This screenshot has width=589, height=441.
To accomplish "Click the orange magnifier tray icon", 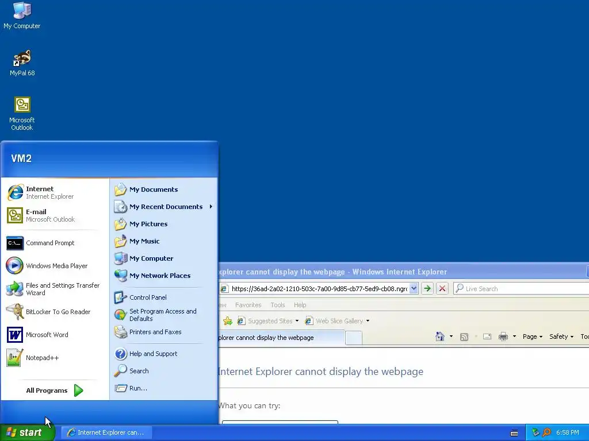I will tap(546, 432).
